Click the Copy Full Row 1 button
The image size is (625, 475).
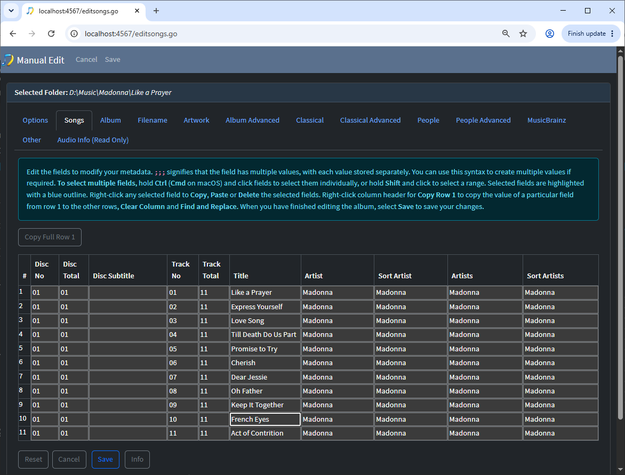click(x=50, y=237)
